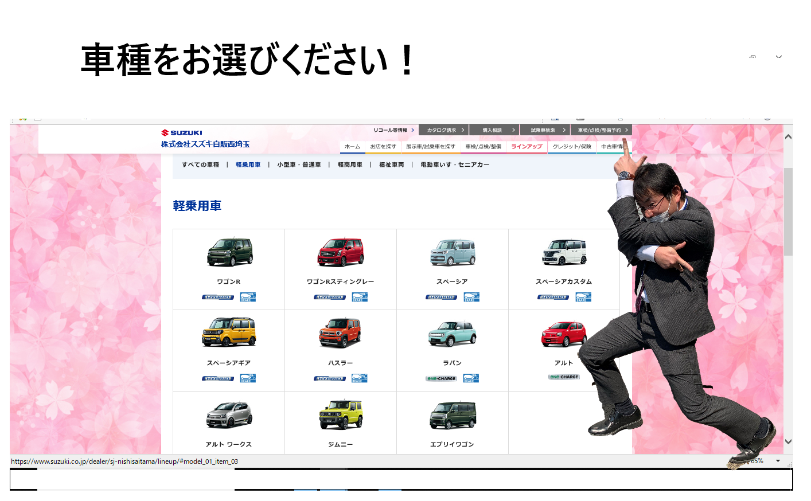The width and height of the screenshot is (811, 501).
Task: Filter by 小型車・普通車
Action: click(x=299, y=165)
